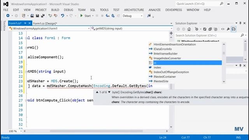Click the Step Into debug icon
The width and height of the screenshot is (249, 140).
pyautogui.click(x=108, y=16)
